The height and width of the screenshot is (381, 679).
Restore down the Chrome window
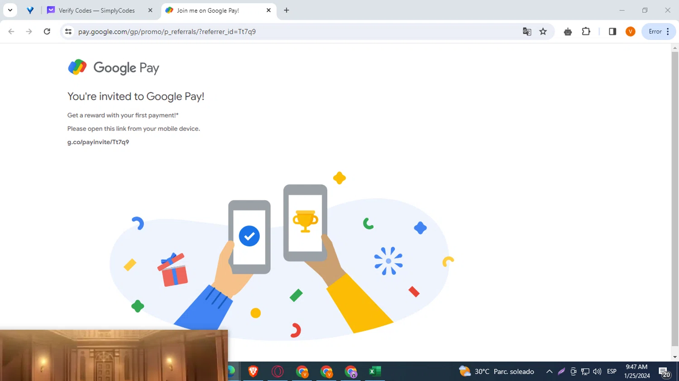645,10
